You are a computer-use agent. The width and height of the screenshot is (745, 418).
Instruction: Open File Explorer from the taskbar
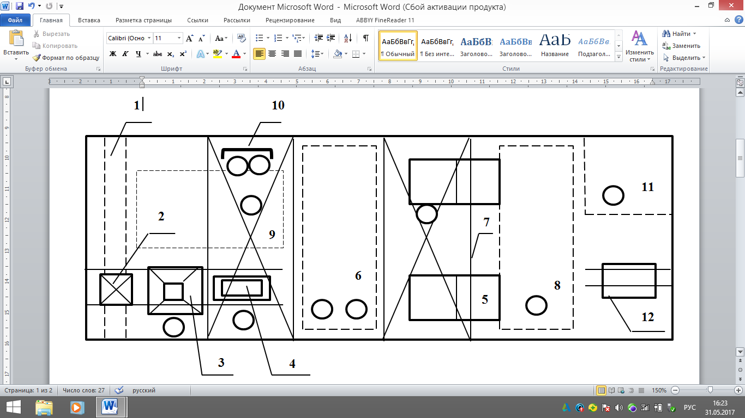click(44, 407)
